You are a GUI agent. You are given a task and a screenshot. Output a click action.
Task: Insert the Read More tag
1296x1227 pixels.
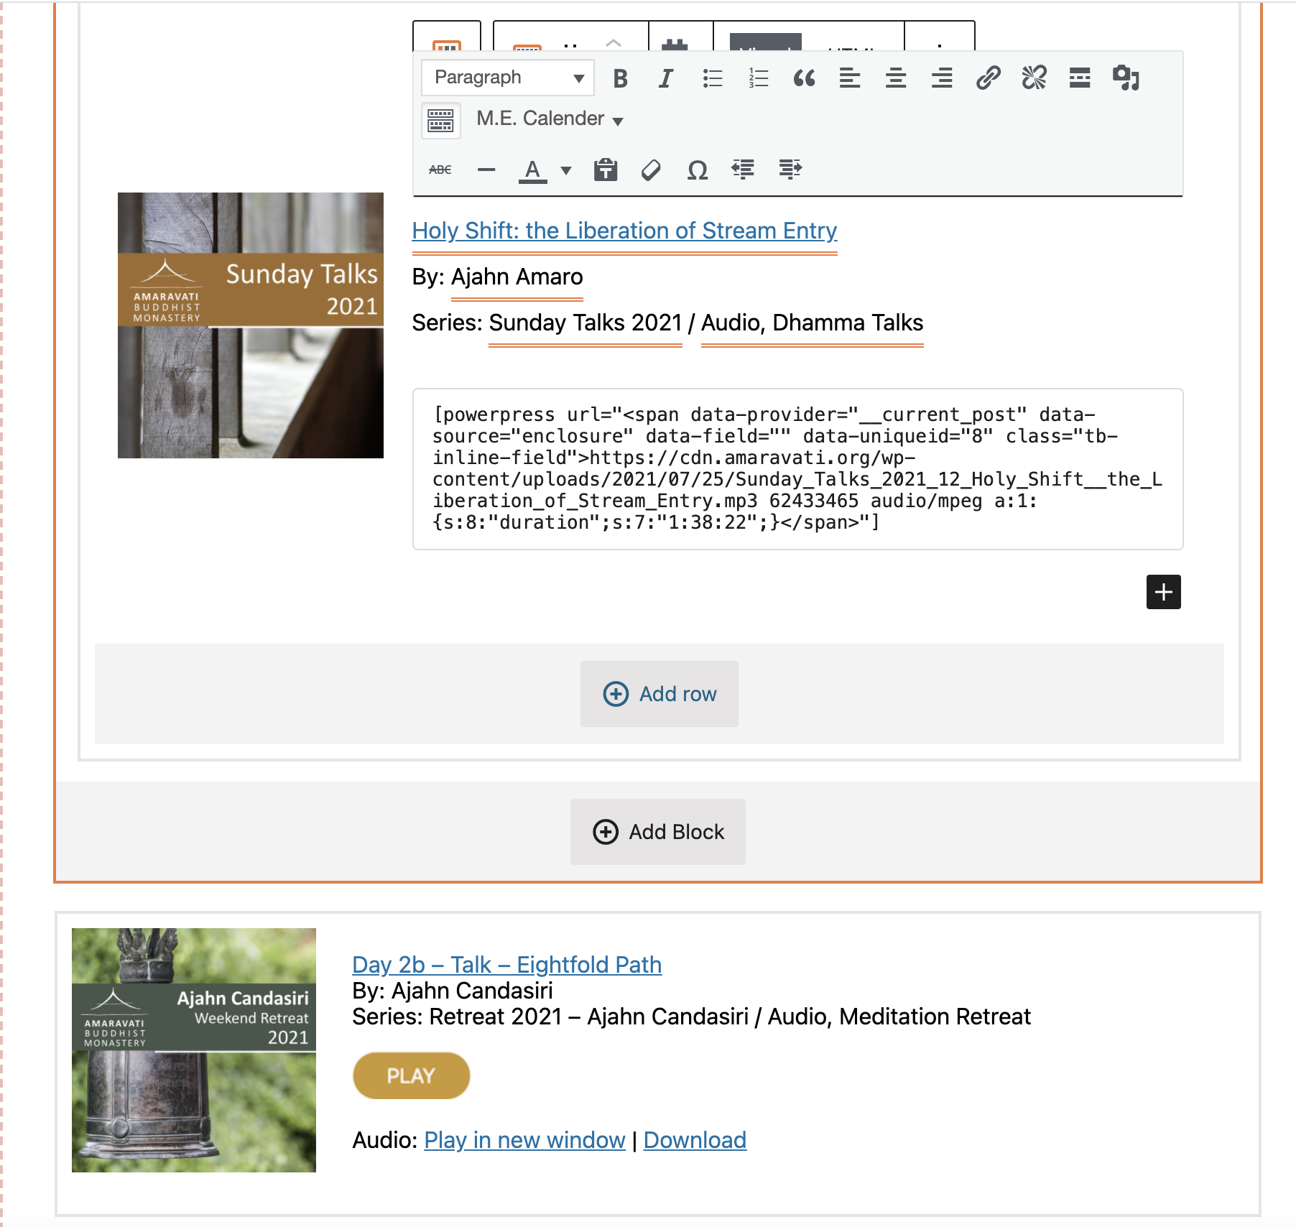pyautogui.click(x=1080, y=78)
